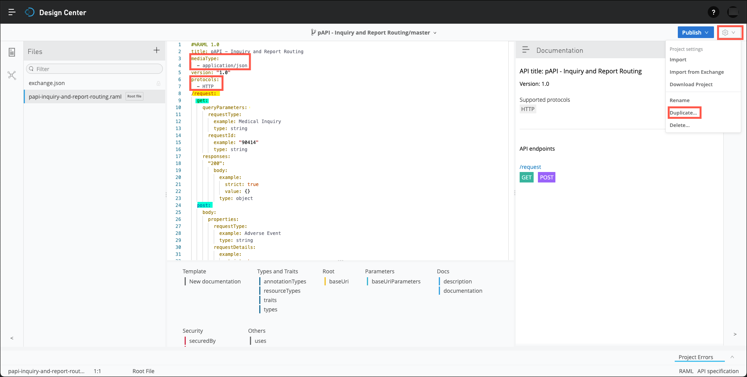747x377 pixels.
Task: Grab the splitter handle left of editor
Action: (x=166, y=194)
